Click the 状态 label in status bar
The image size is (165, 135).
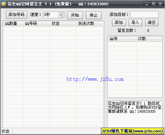[x=6, y=131]
